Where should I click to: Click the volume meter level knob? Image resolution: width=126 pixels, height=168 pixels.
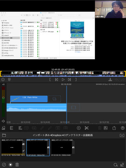(3, 98)
